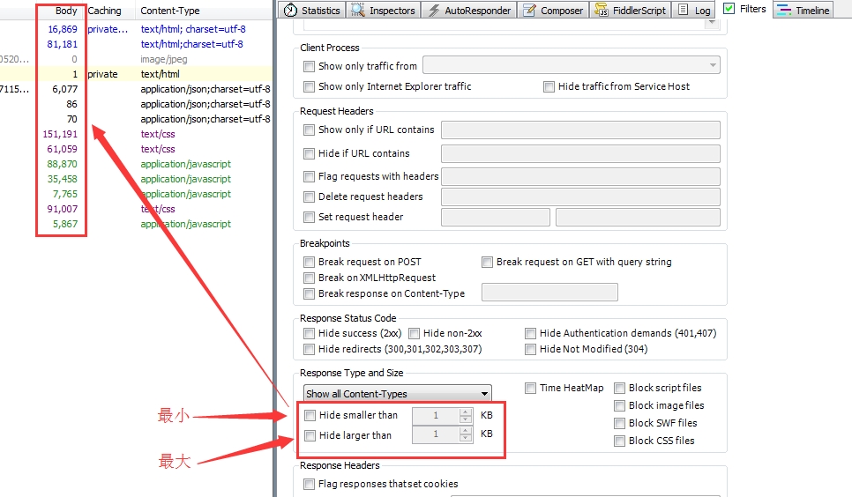Switch to the Inspectors tab
This screenshot has height=497, width=852.
click(x=383, y=11)
